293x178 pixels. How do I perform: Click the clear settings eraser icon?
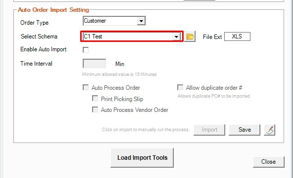click(269, 130)
